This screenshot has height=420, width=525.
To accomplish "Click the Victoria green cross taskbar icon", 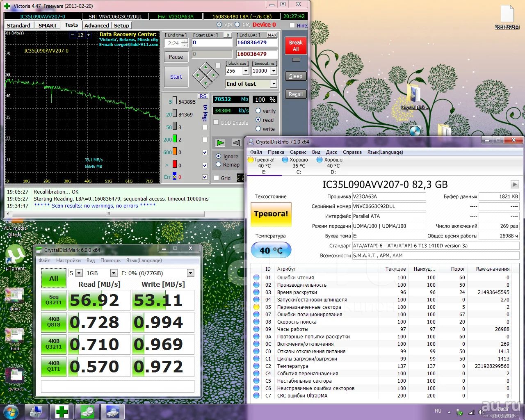I will click(62, 411).
